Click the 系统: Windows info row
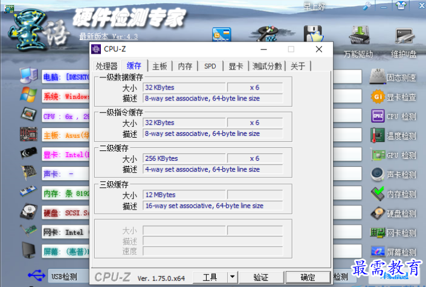 [65, 97]
